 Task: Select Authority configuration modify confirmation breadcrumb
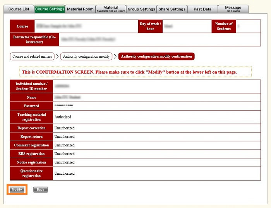coord(156,57)
